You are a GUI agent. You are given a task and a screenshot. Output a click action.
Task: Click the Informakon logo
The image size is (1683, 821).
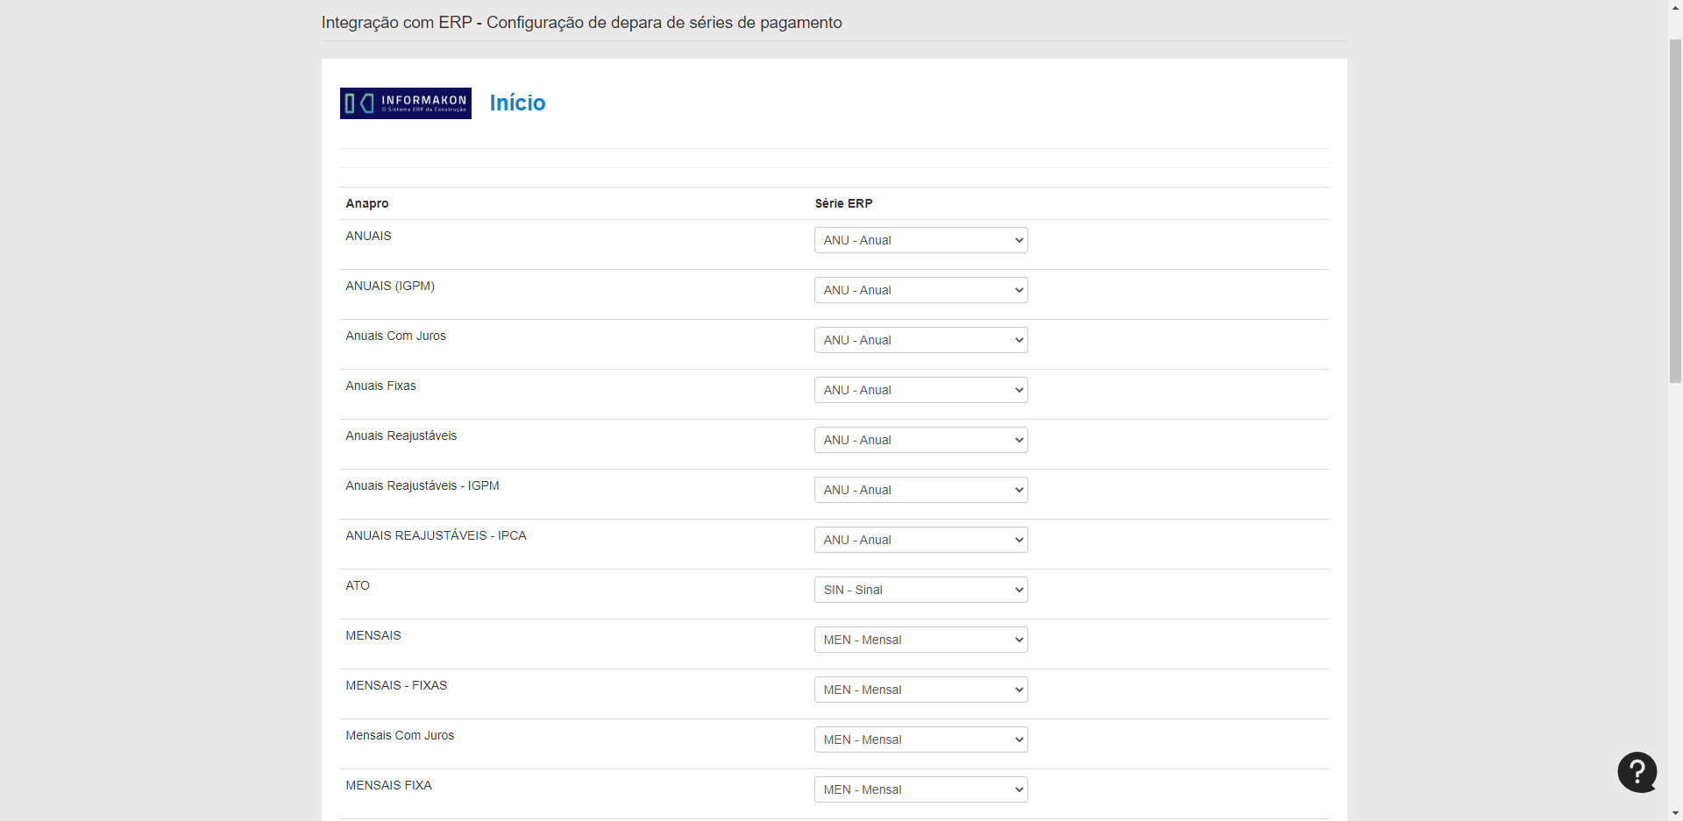click(405, 103)
